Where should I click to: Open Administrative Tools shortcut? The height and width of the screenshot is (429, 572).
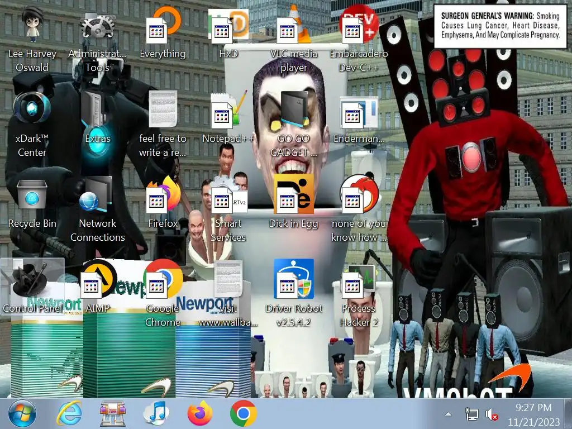(x=97, y=40)
